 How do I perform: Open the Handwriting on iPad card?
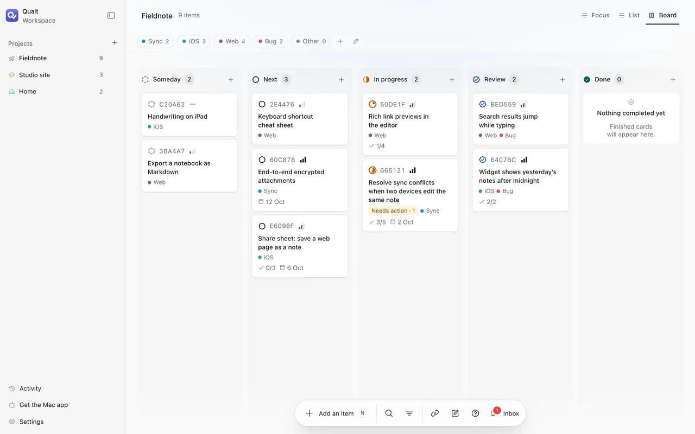[x=189, y=114]
